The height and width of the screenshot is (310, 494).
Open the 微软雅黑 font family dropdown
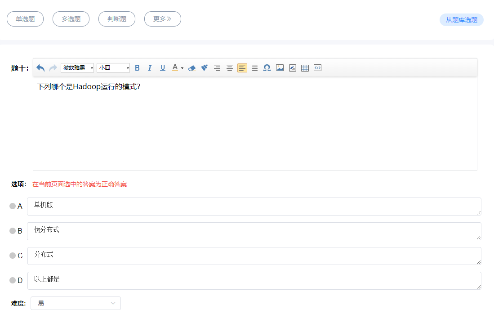click(x=77, y=68)
